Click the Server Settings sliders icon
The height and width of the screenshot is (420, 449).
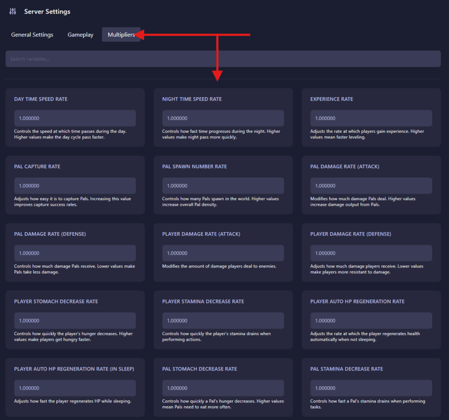click(13, 11)
